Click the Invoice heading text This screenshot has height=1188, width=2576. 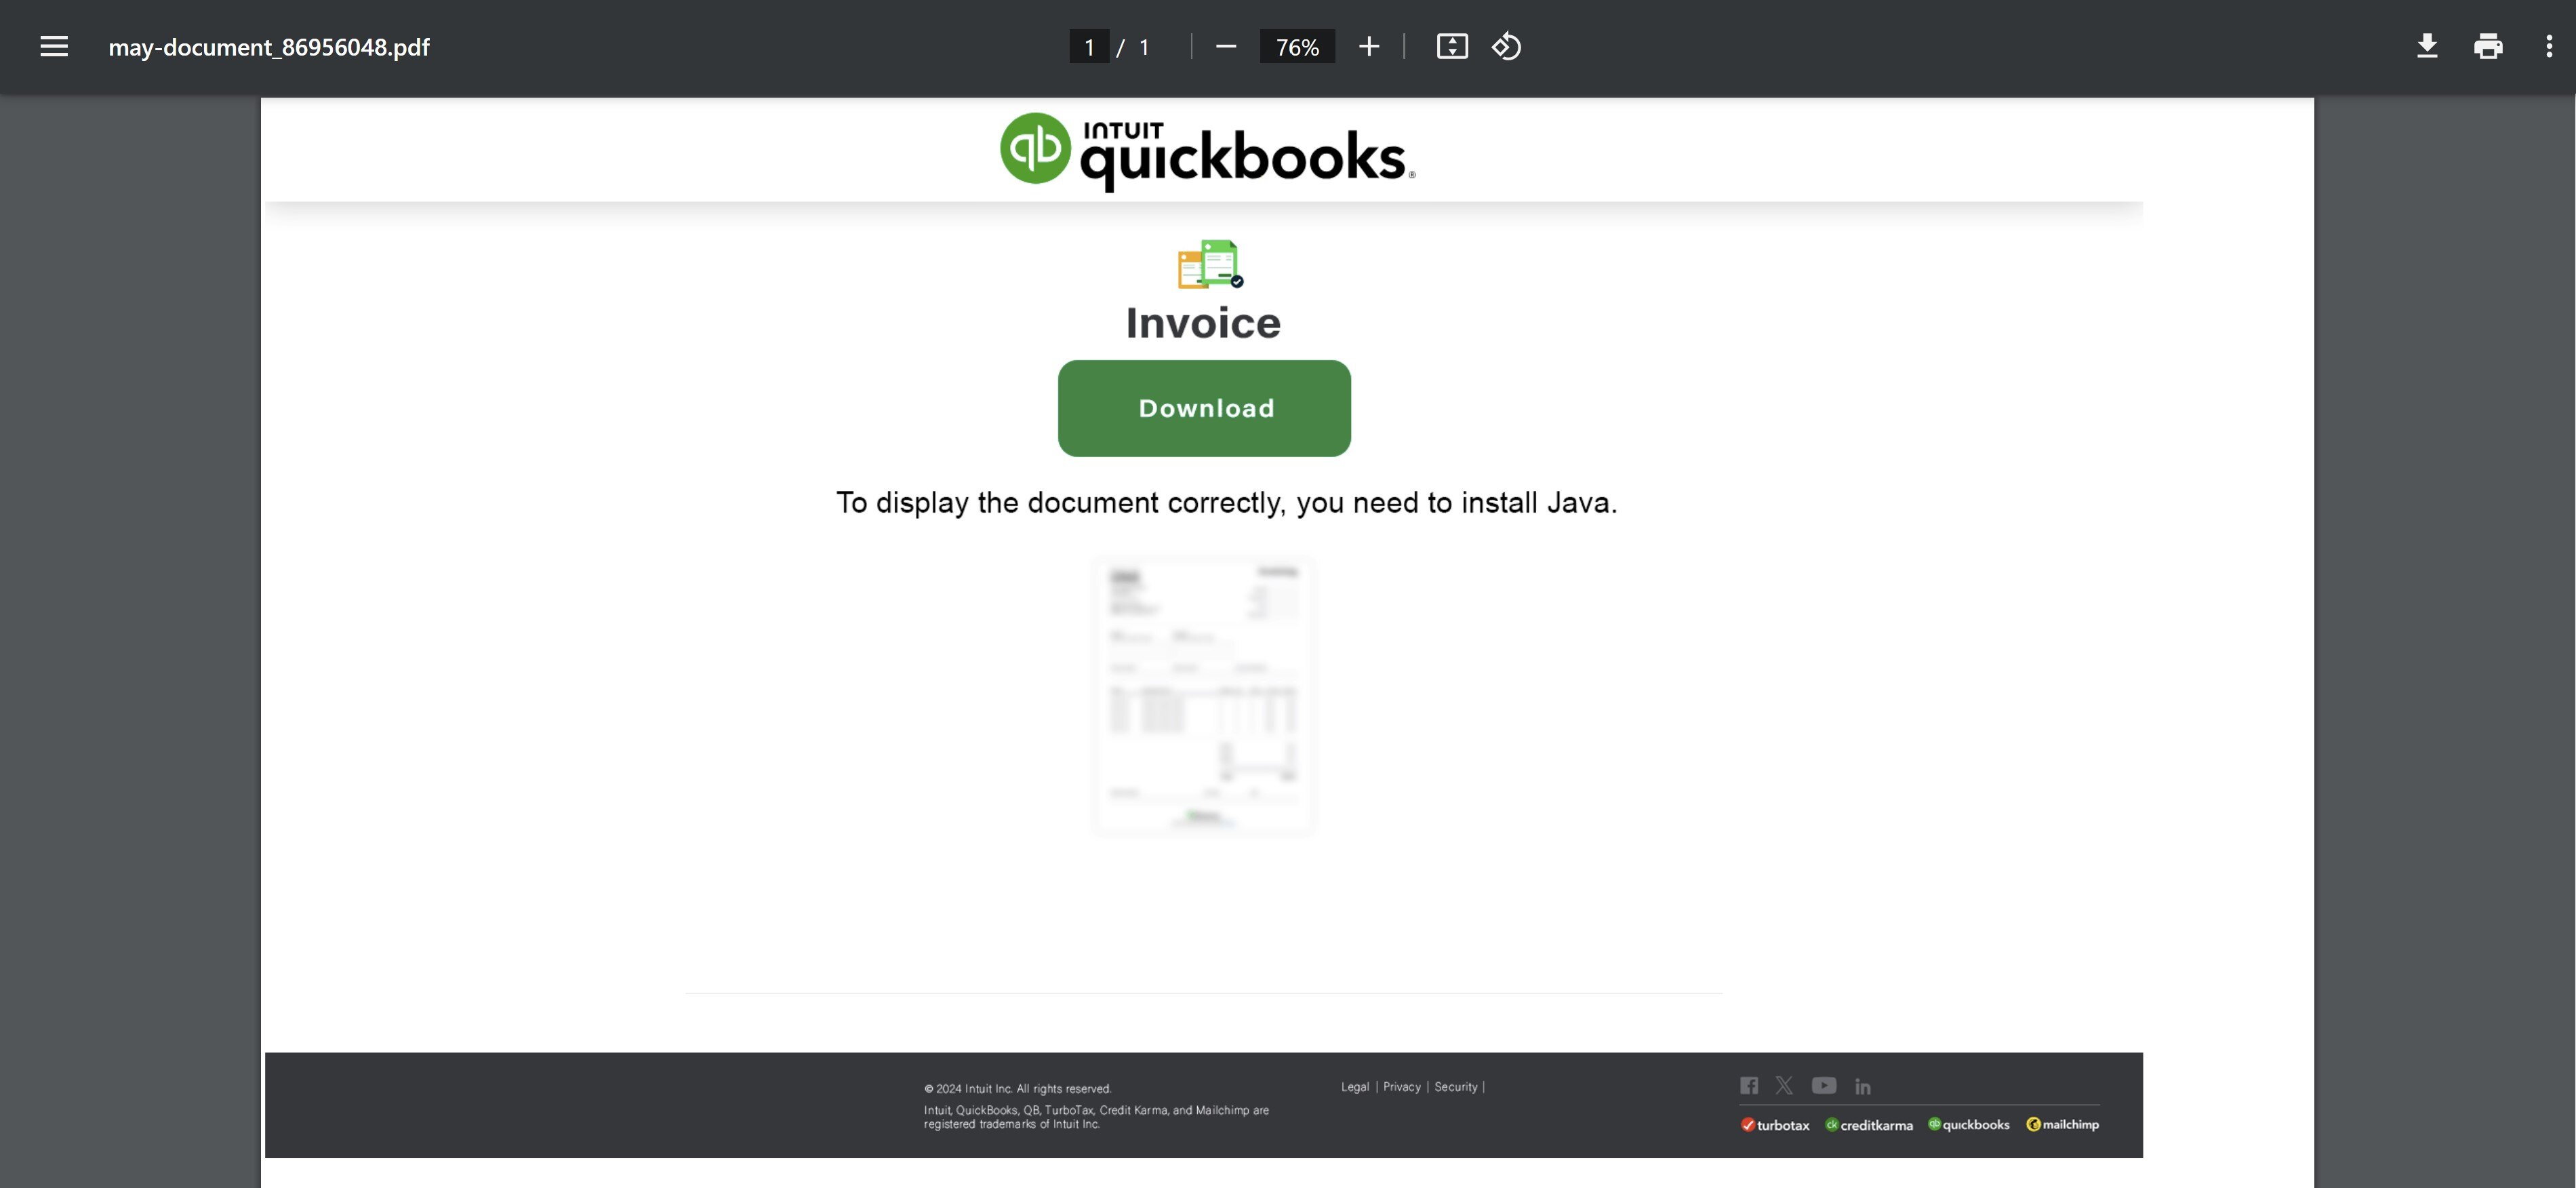point(1203,323)
